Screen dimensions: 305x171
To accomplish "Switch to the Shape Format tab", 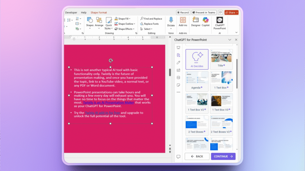I will click(x=99, y=12).
